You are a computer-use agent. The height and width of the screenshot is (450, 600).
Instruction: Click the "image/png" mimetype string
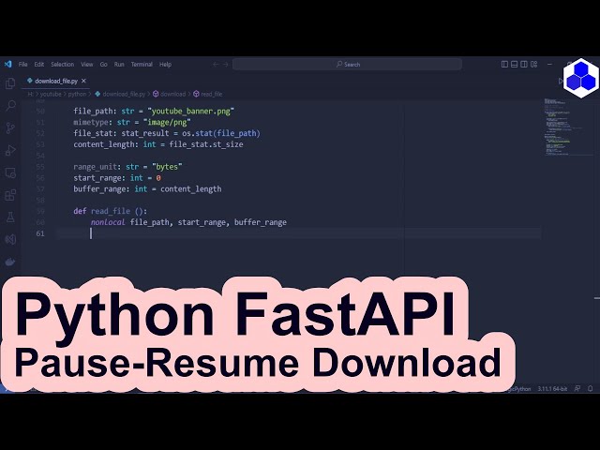167,123
